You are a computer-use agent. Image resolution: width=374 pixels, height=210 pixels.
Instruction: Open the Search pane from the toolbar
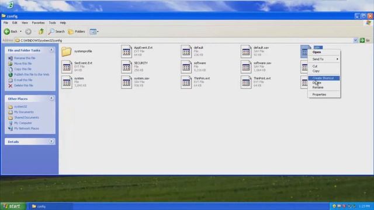coord(56,32)
